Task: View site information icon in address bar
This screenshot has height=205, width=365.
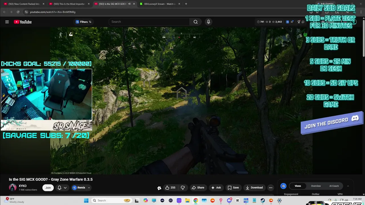Action: [x=26, y=12]
